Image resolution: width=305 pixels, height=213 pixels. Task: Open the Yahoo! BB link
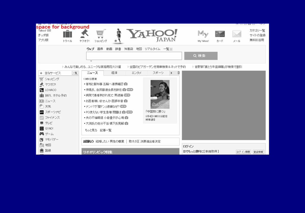pyautogui.click(x=45, y=31)
